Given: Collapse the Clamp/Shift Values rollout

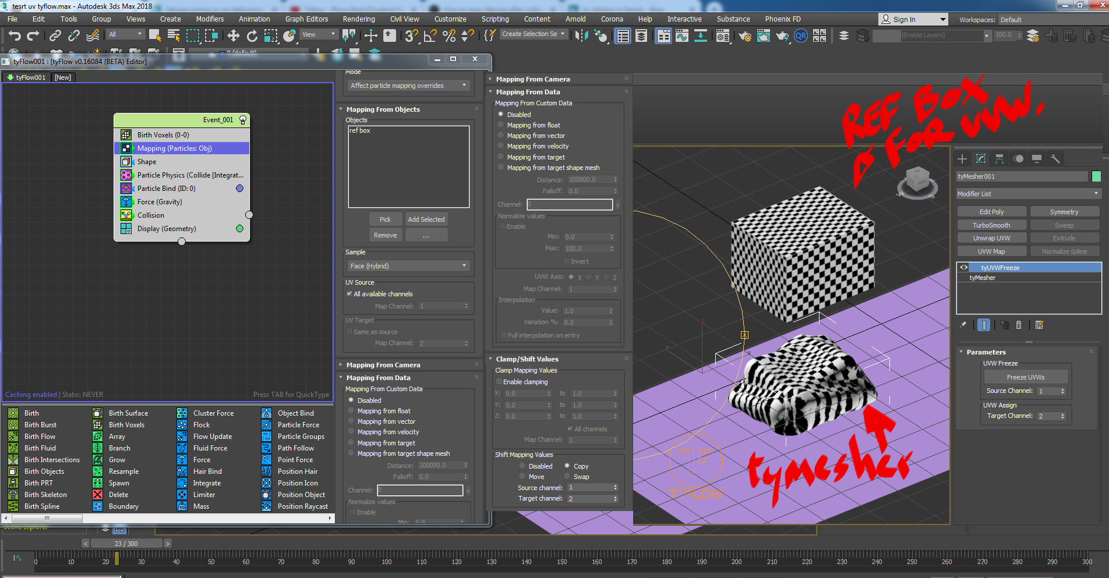Looking at the screenshot, I should click(x=527, y=359).
